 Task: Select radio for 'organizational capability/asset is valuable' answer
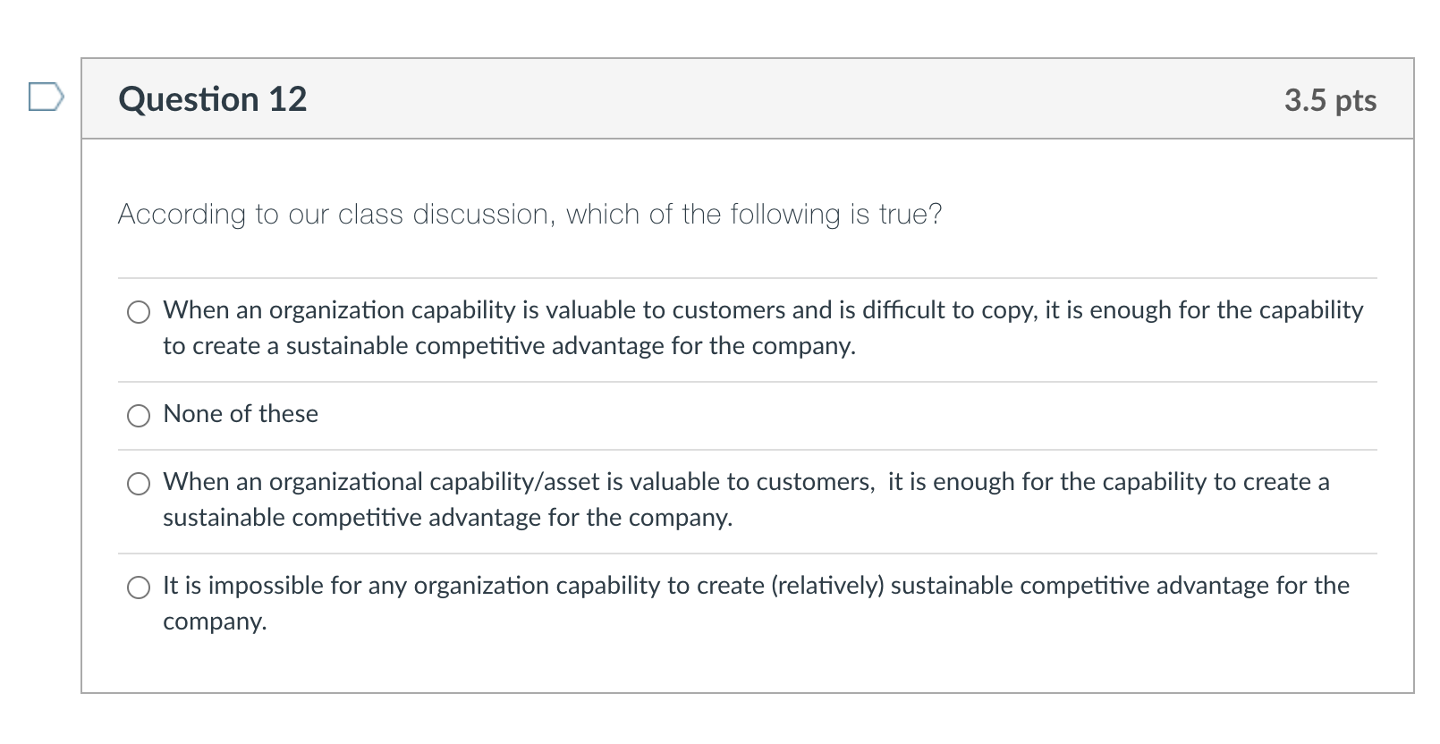tap(139, 484)
